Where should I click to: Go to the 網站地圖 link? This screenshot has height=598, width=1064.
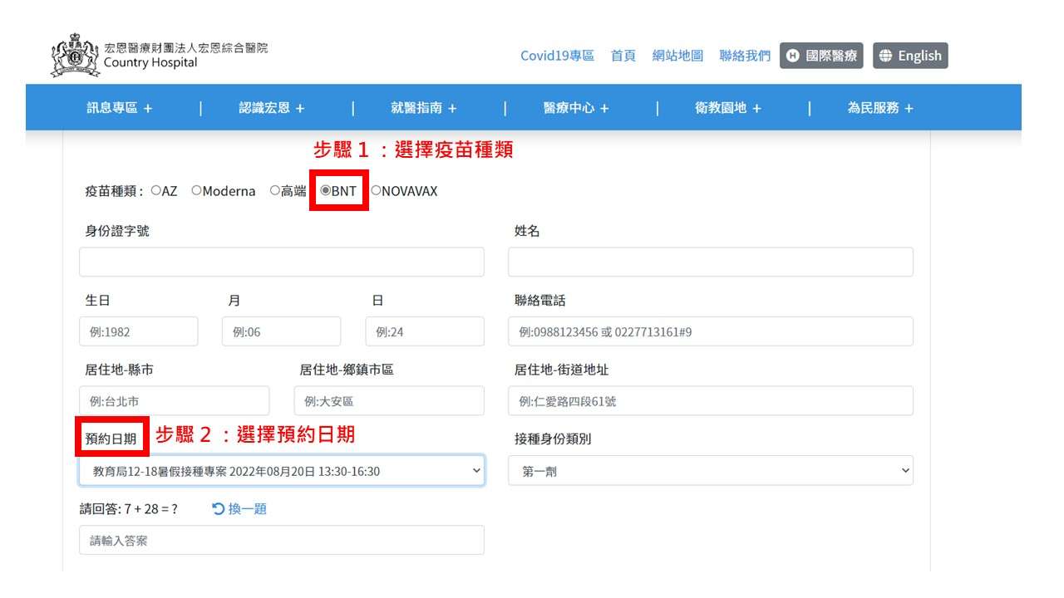(677, 56)
